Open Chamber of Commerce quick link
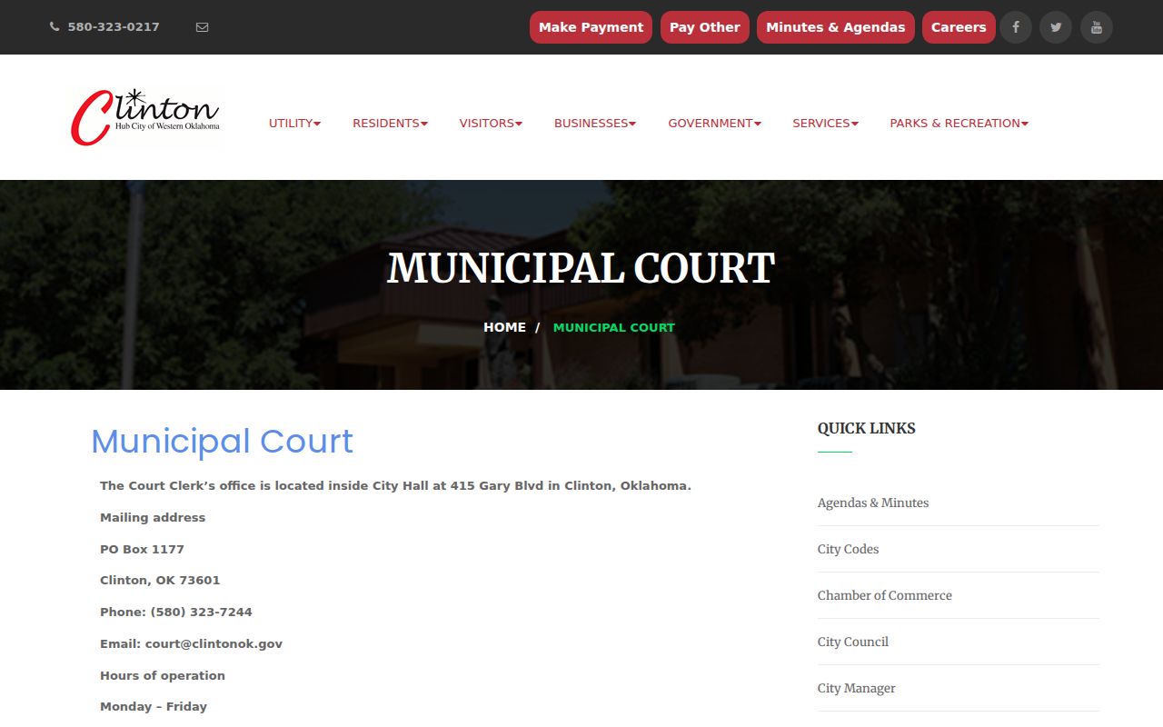Viewport: 1163px width, 727px height. (885, 595)
